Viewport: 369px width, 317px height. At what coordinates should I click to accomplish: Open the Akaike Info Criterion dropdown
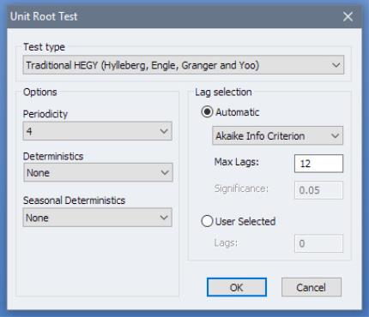point(277,135)
